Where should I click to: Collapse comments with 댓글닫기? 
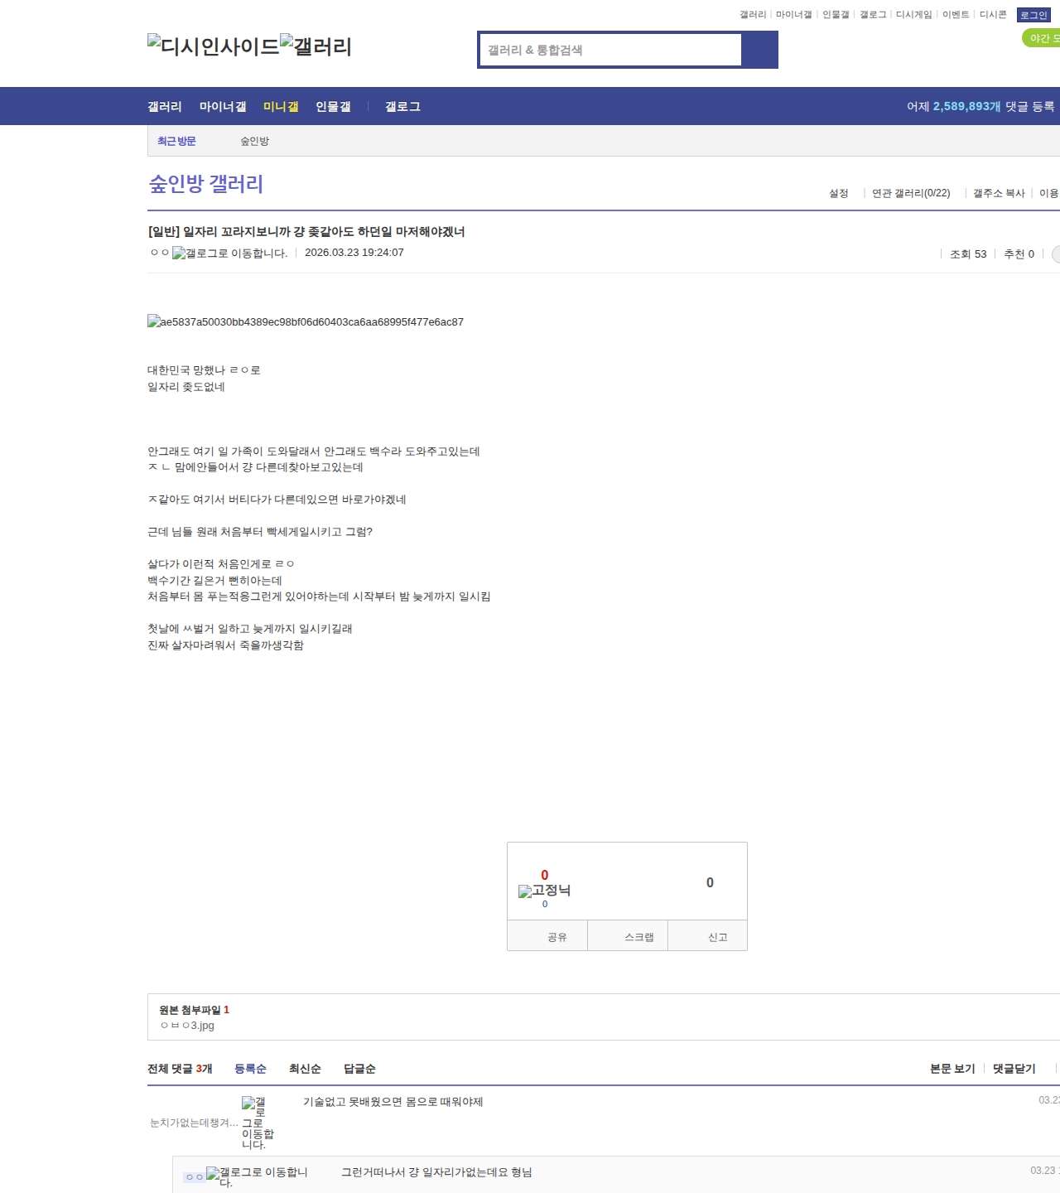(1014, 1069)
